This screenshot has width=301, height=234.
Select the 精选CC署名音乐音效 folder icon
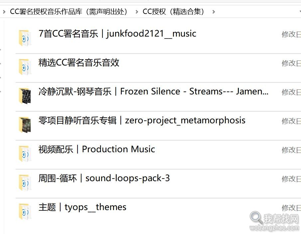[25, 67]
